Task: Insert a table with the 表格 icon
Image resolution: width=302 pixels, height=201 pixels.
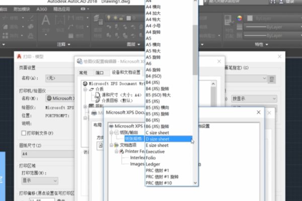Action: (71, 36)
